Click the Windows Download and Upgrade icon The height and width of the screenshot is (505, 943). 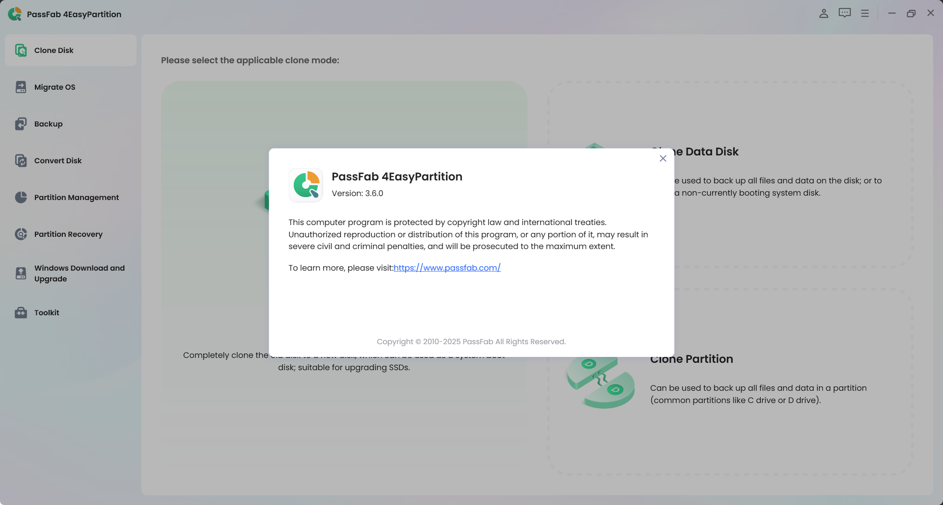pos(21,273)
